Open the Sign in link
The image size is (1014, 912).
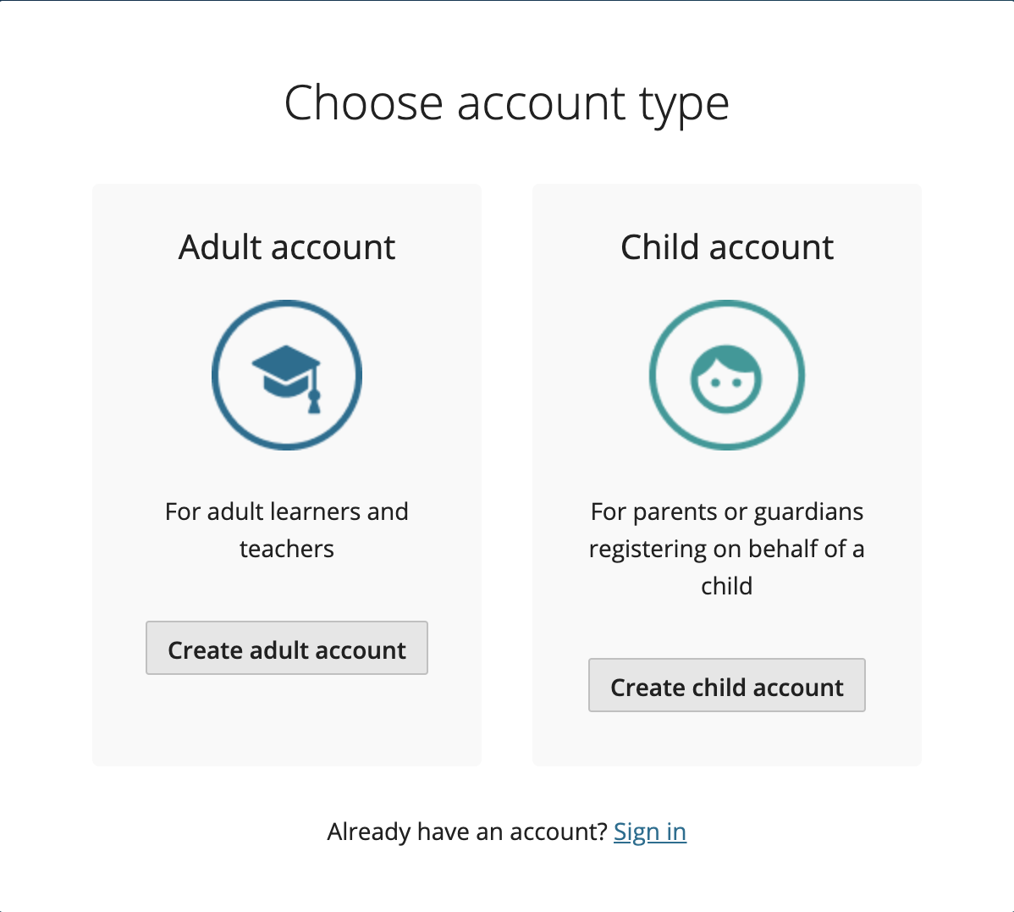[x=650, y=832]
